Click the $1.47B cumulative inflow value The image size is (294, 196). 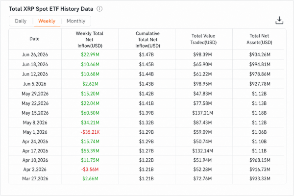coord(146,54)
